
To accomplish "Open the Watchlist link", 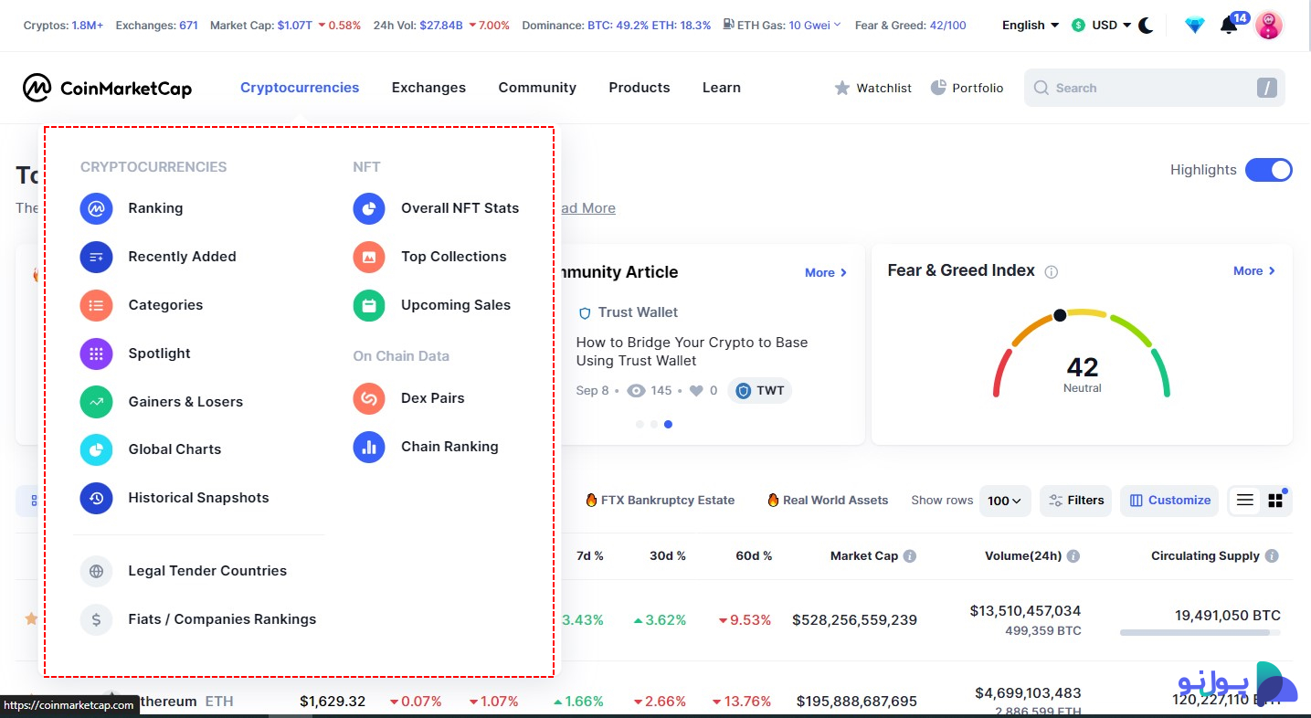I will (873, 88).
